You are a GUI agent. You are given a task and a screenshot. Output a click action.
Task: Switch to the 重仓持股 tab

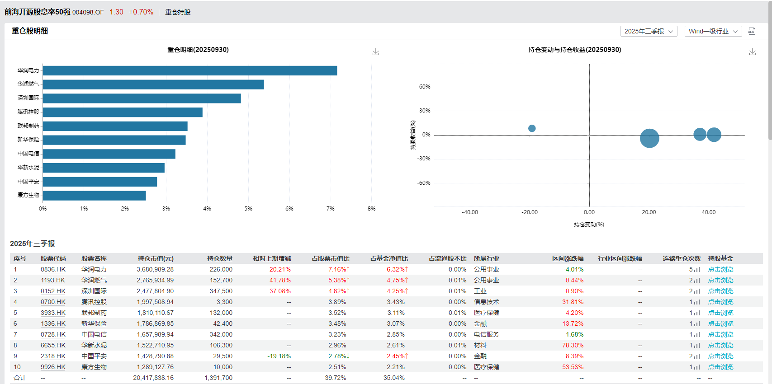(178, 12)
